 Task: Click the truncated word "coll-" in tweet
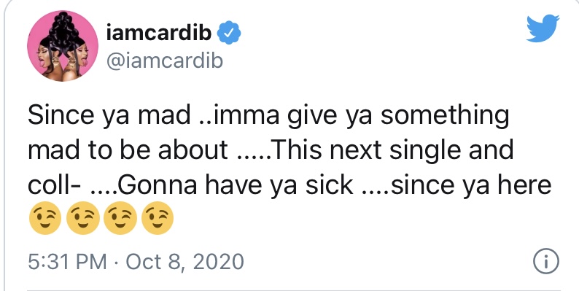coord(55,185)
